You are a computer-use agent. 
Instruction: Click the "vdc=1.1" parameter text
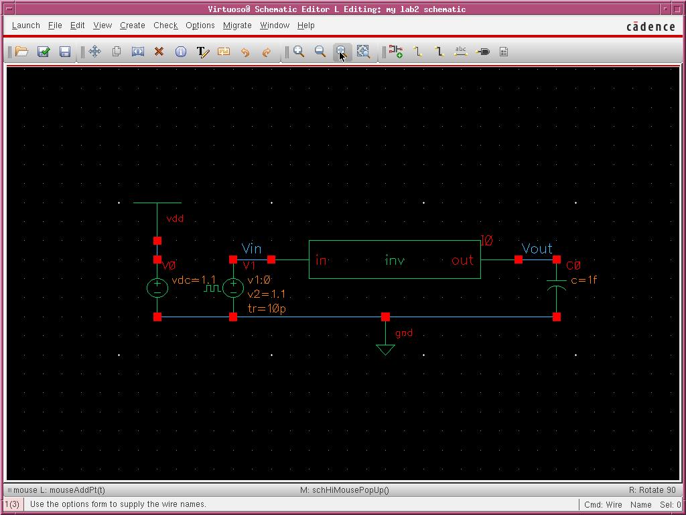click(194, 280)
